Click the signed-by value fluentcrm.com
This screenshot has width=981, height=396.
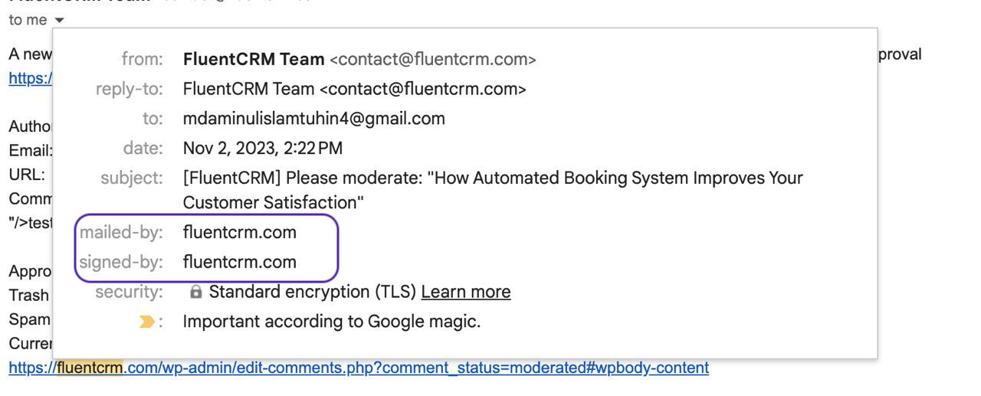pos(239,262)
